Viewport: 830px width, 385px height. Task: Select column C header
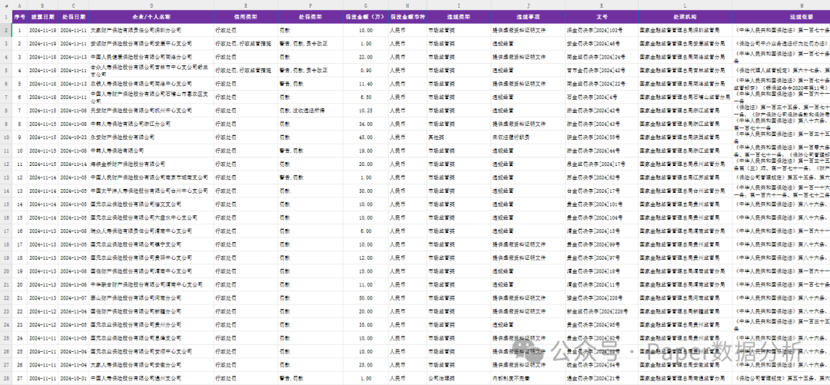[x=74, y=5]
